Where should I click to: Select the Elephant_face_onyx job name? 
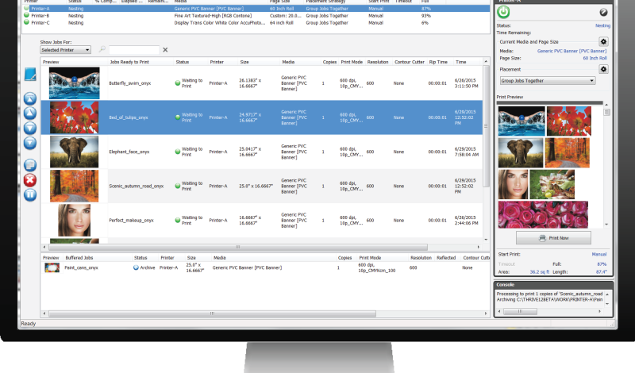(x=129, y=152)
